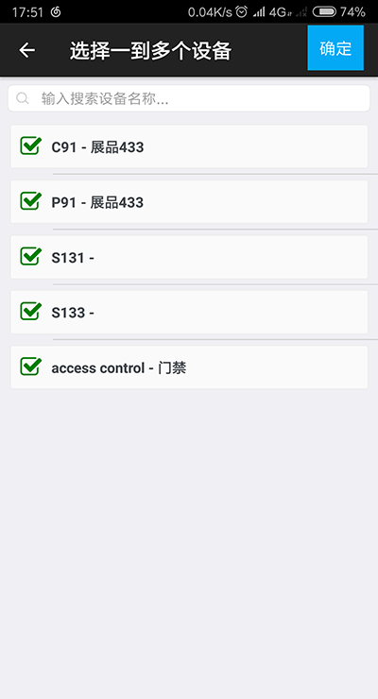Tap the magnifier icon in the search box
Viewport: 378px width, 699px height.
[x=23, y=98]
